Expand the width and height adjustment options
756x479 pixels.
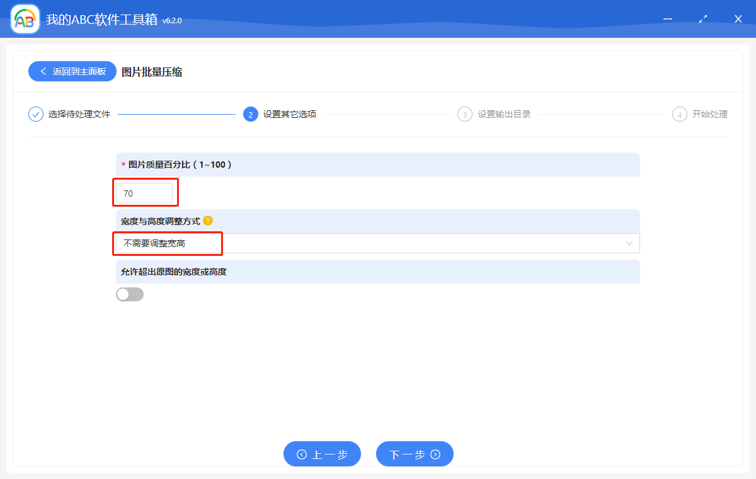pyautogui.click(x=377, y=243)
